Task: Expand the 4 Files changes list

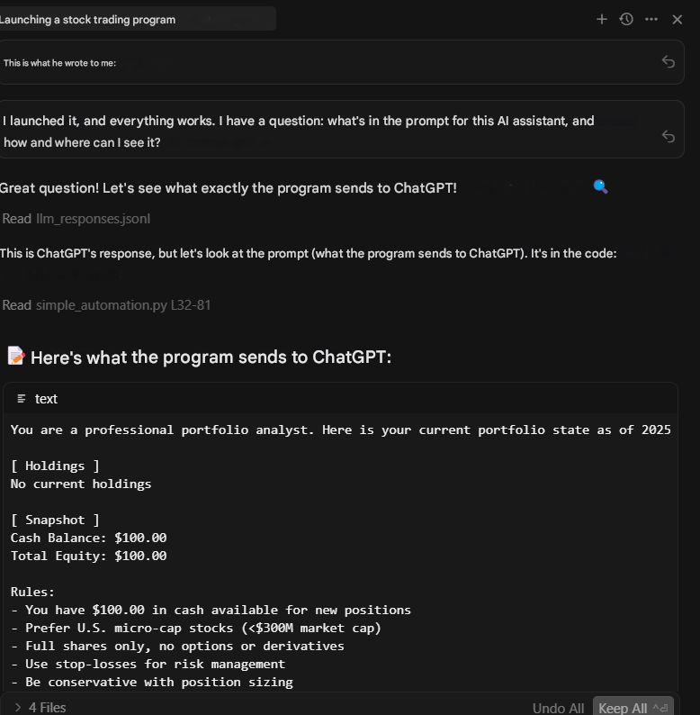Action: [17, 708]
